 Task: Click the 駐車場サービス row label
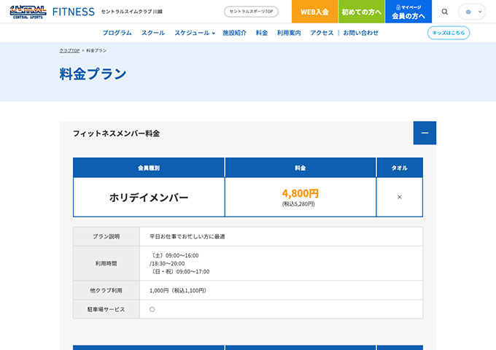pyautogui.click(x=106, y=309)
